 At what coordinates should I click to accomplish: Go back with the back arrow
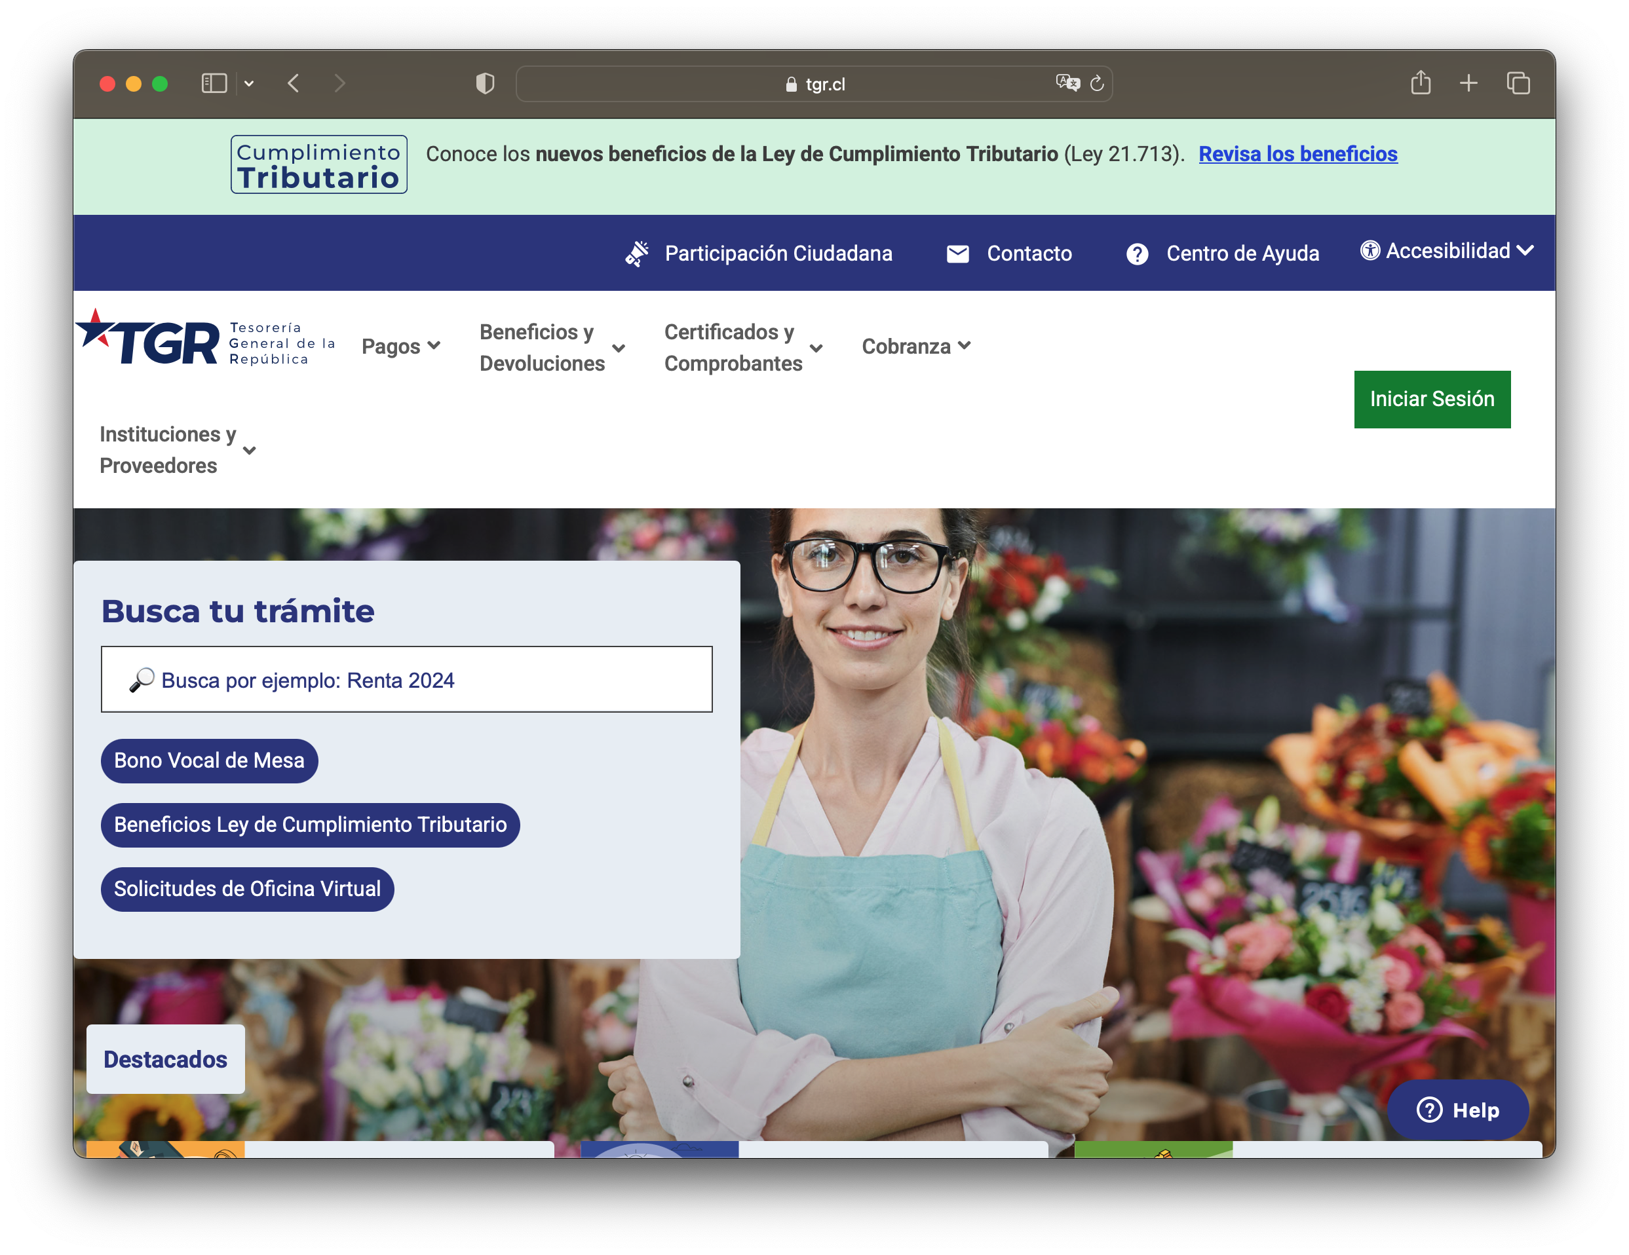click(294, 84)
